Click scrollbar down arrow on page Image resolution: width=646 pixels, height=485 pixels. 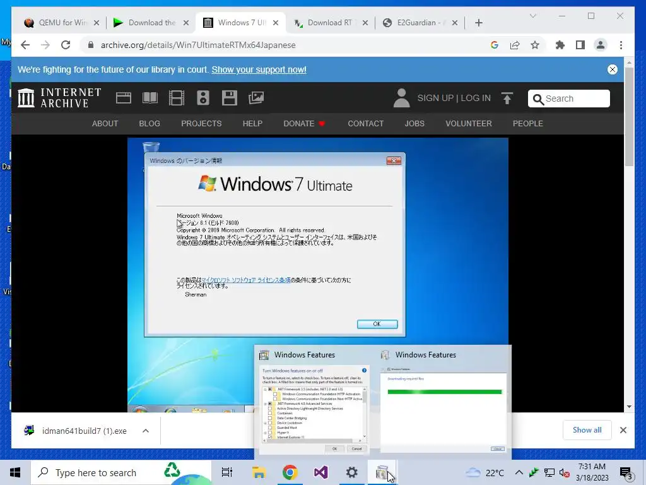(x=629, y=407)
